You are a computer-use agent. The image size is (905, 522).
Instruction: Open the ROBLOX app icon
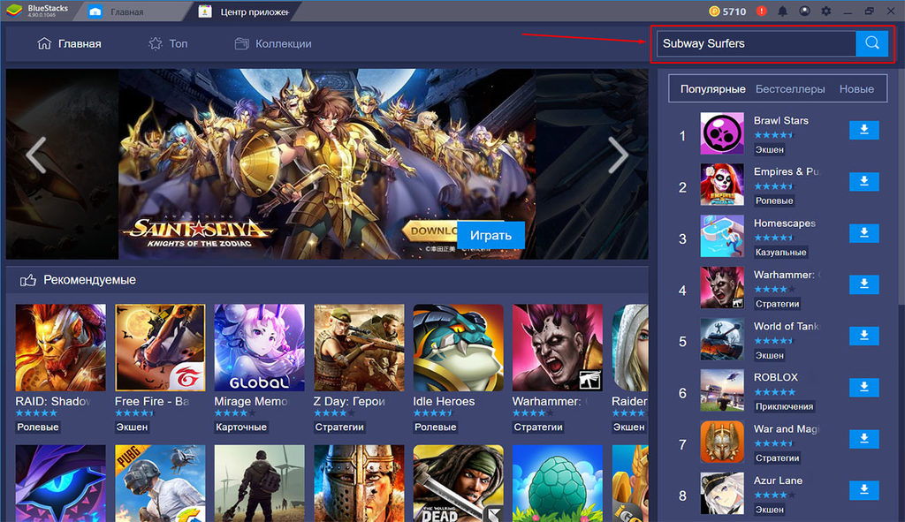(x=722, y=390)
